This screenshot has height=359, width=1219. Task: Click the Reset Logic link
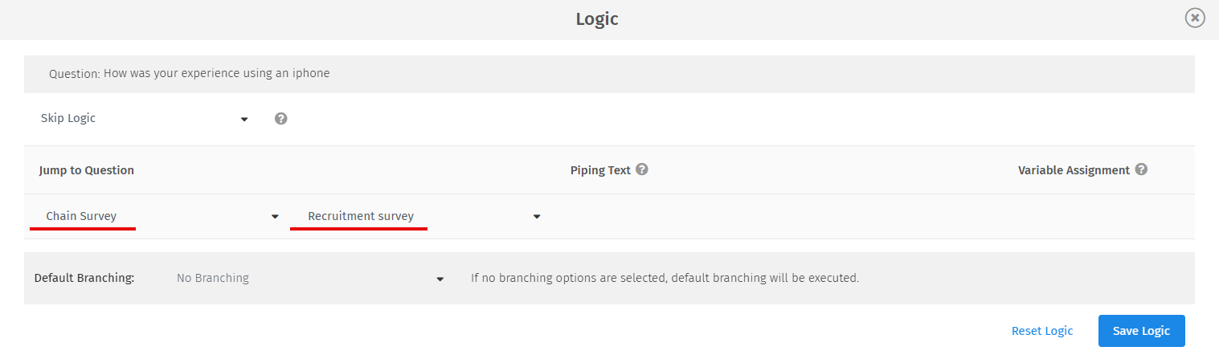[1042, 331]
